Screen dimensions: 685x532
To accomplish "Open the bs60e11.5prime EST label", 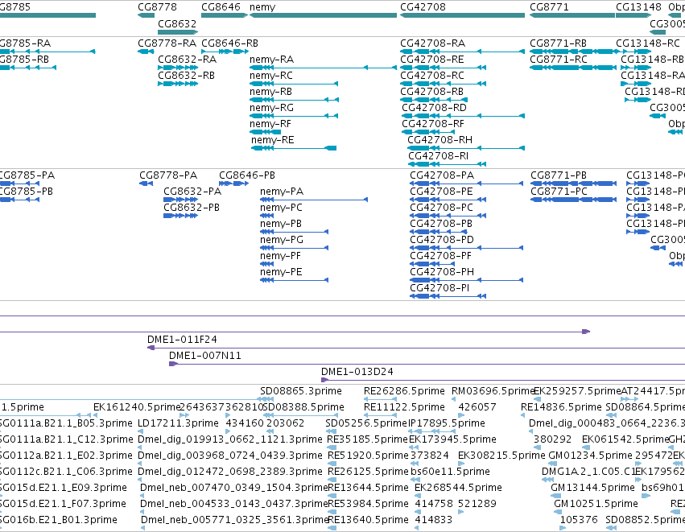I will (451, 472).
